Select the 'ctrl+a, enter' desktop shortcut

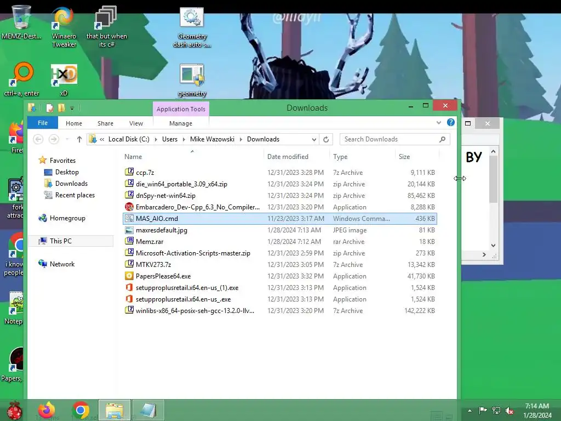(21, 79)
